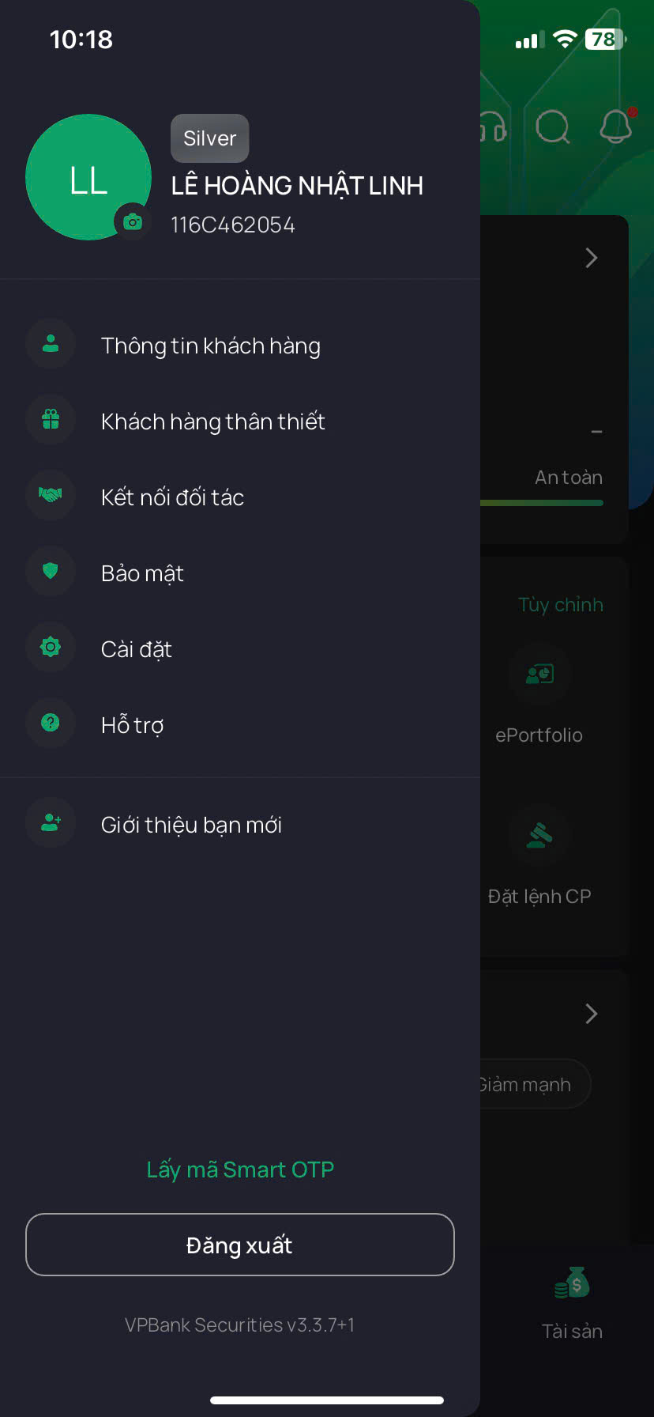654x1417 pixels.
Task: Open Bảo mật using the shield icon
Action: 50,571
